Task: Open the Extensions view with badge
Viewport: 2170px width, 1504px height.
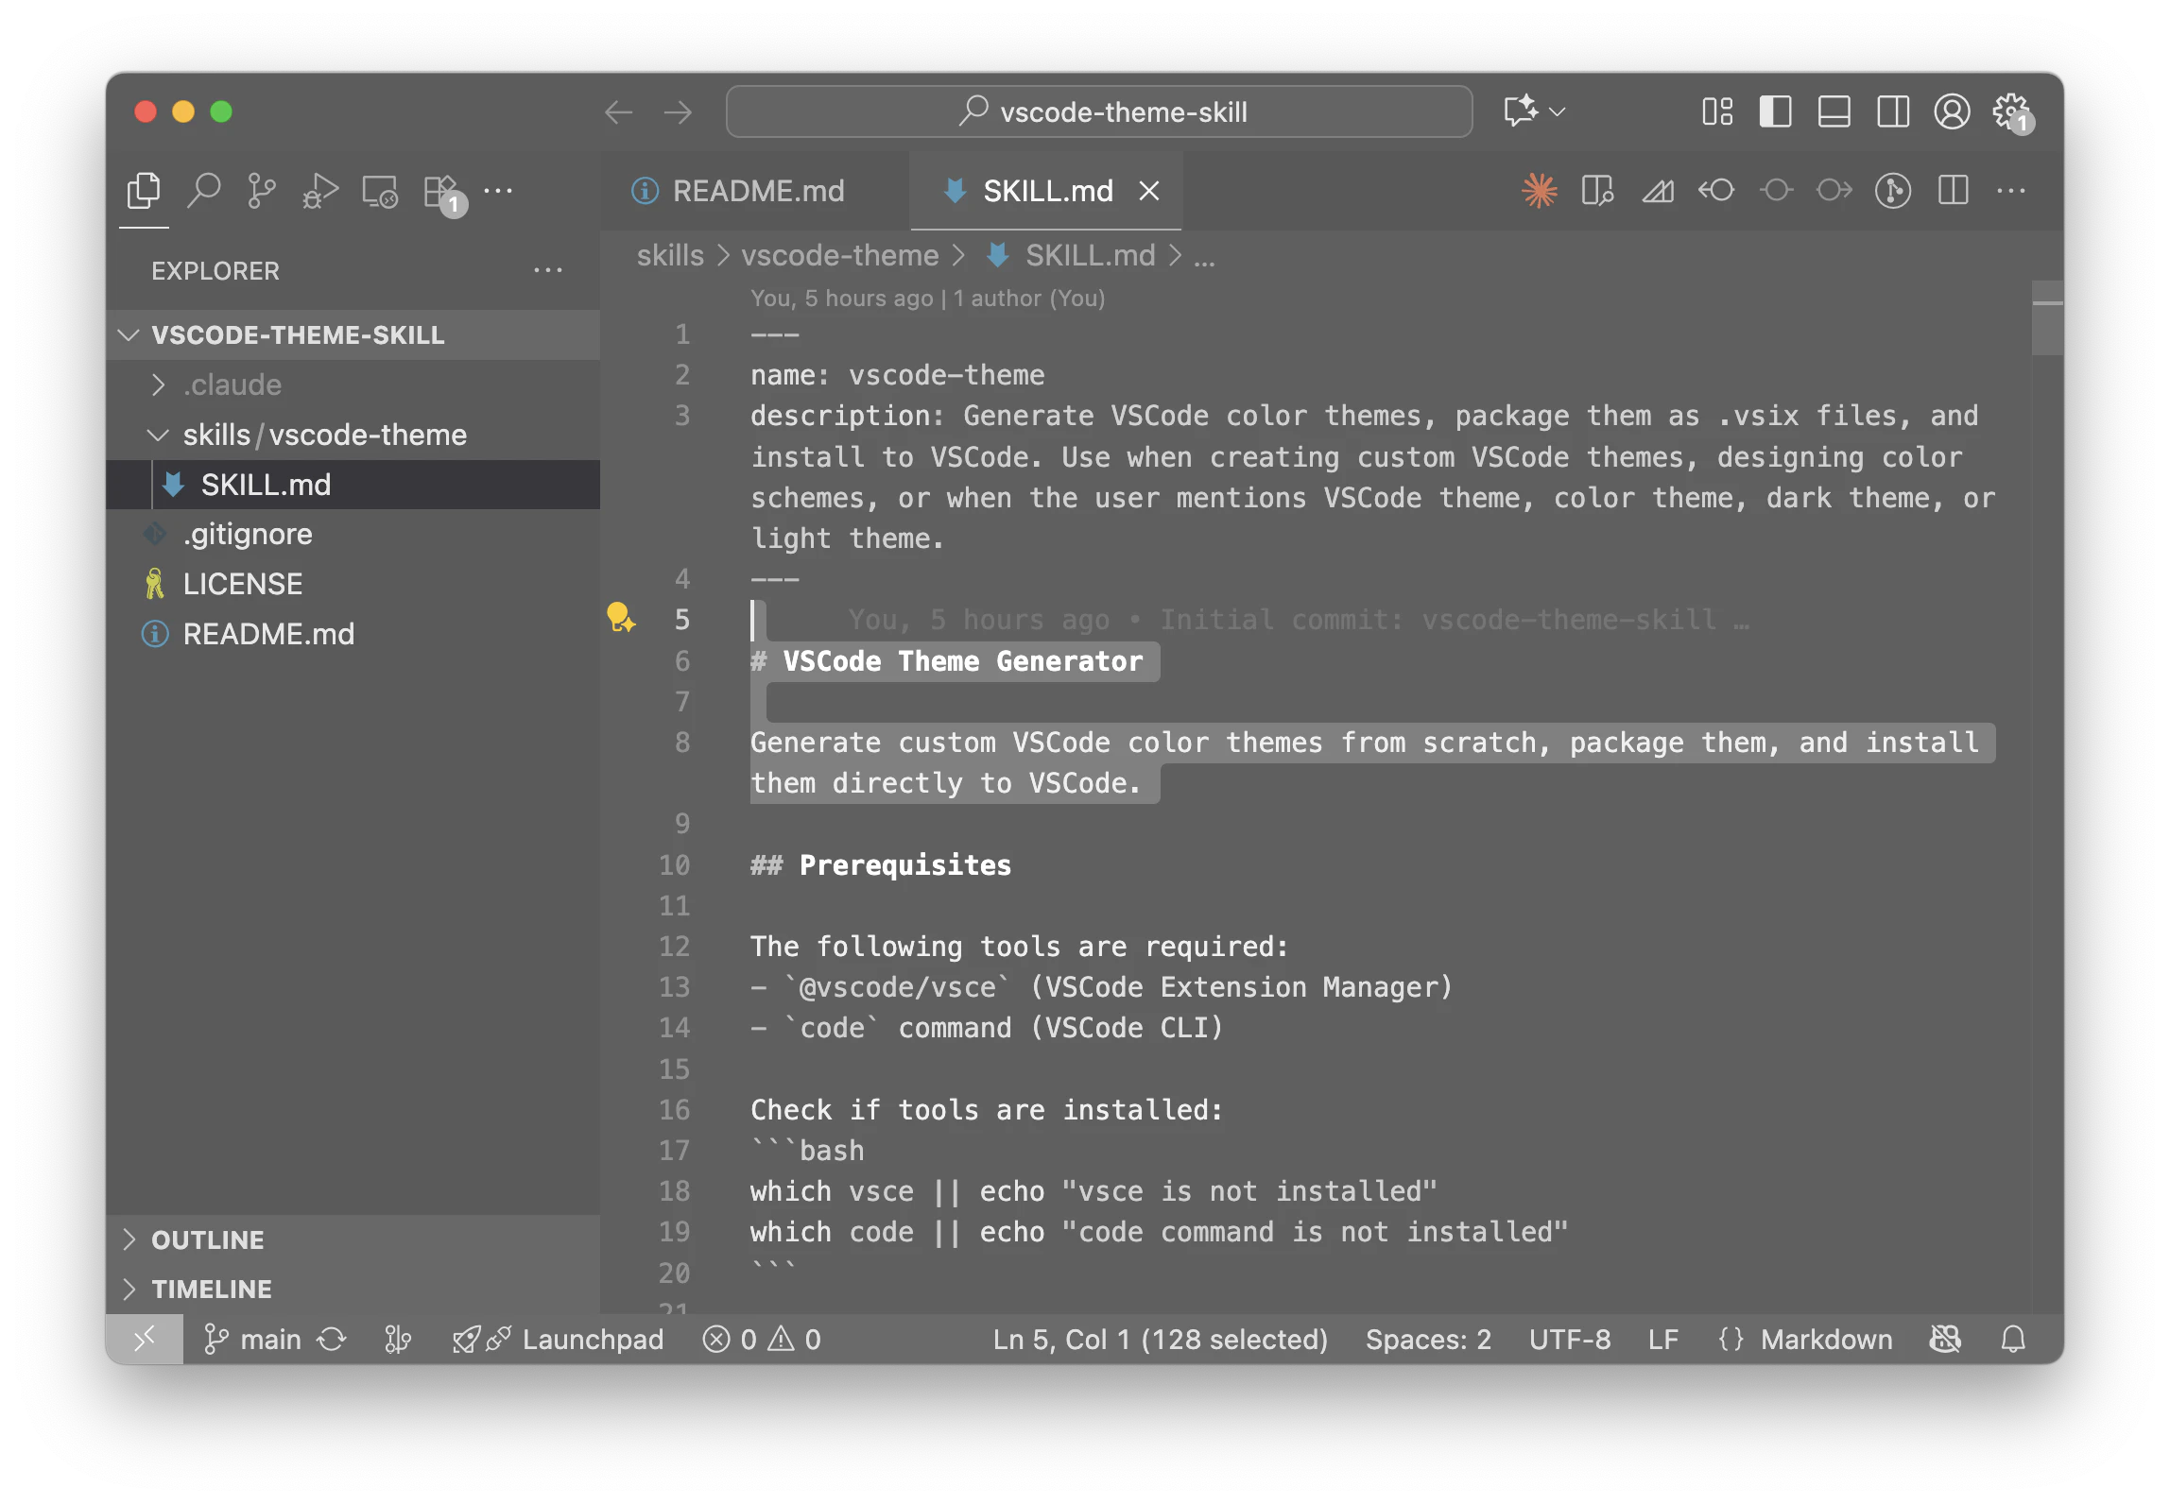Action: click(441, 194)
